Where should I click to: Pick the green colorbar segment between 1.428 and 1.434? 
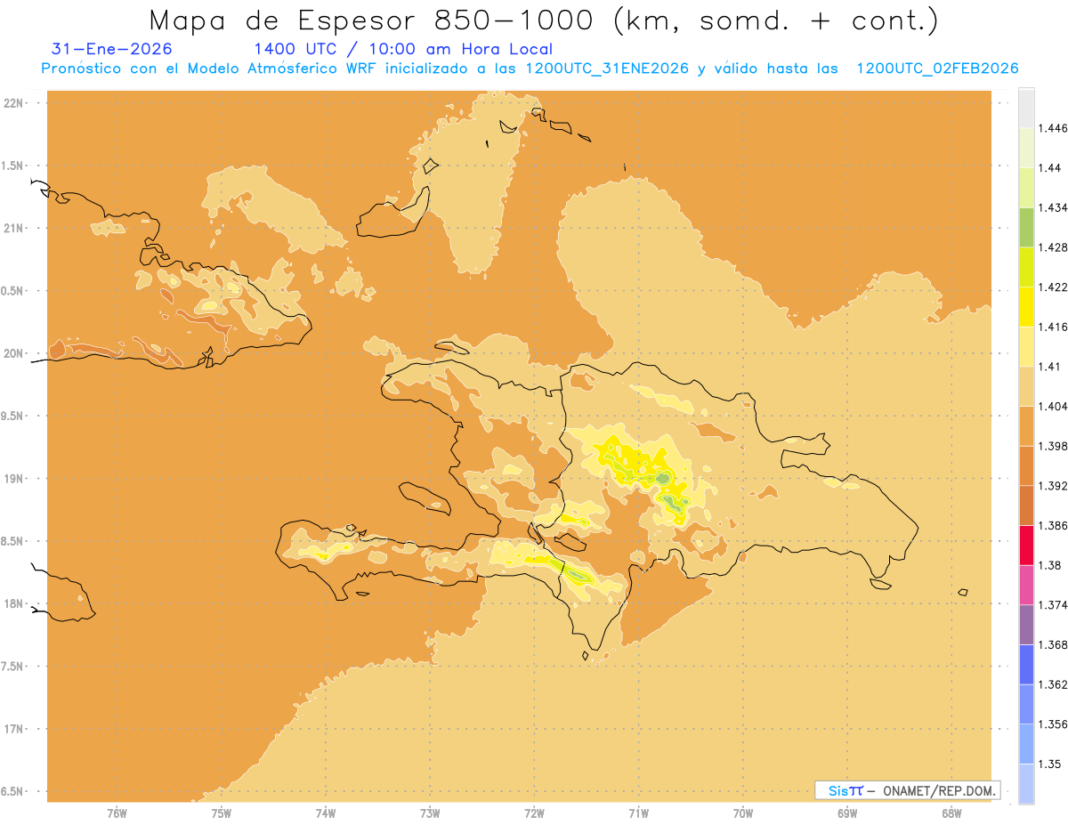pyautogui.click(x=1026, y=227)
